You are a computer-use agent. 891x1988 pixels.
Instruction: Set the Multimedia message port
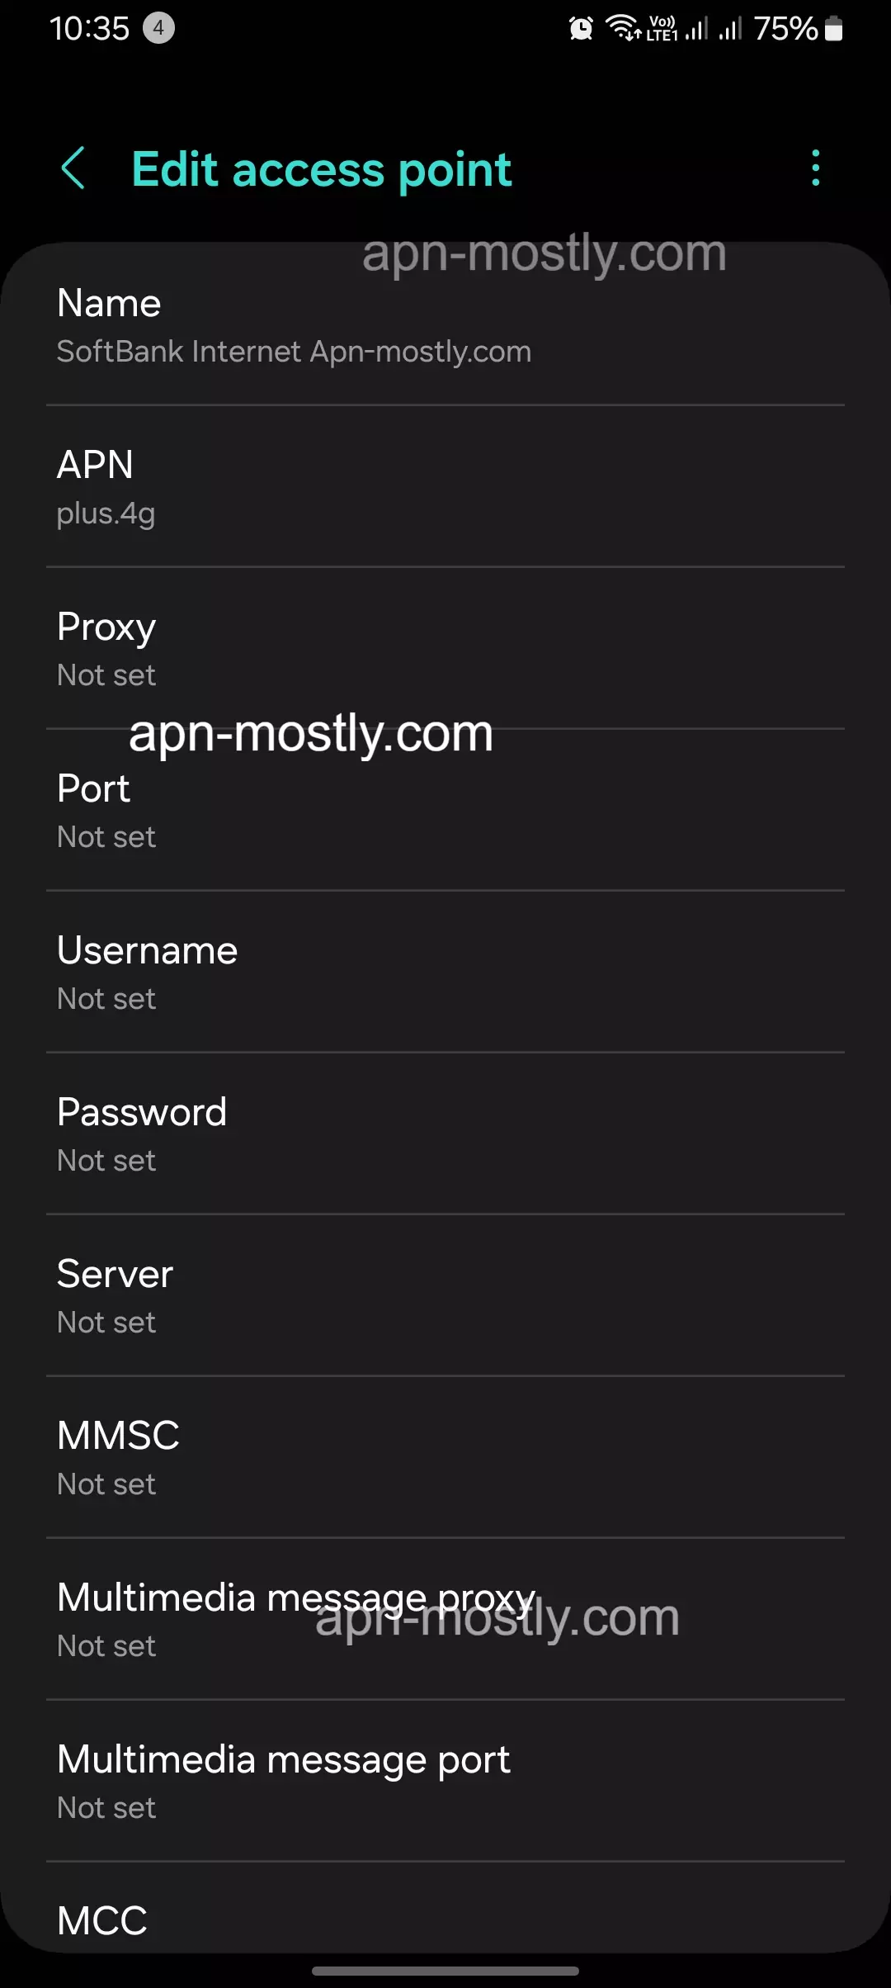(445, 1782)
